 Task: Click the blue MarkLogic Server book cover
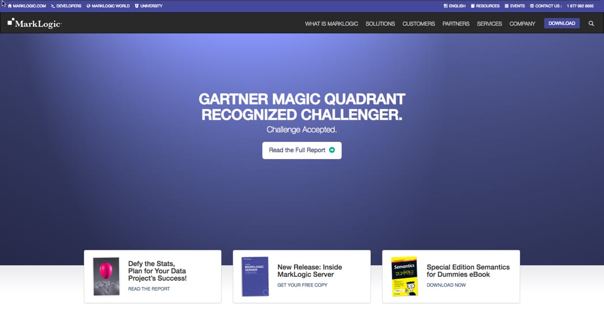pyautogui.click(x=255, y=276)
